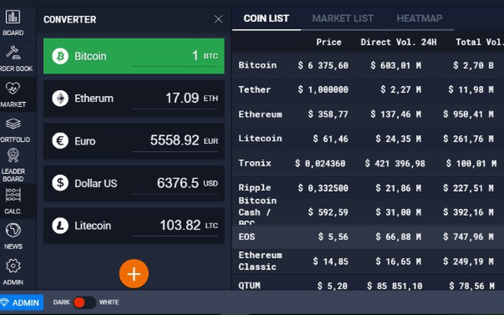Edit the Bitcoin amount field
This screenshot has width=504, height=315.
tap(175, 56)
